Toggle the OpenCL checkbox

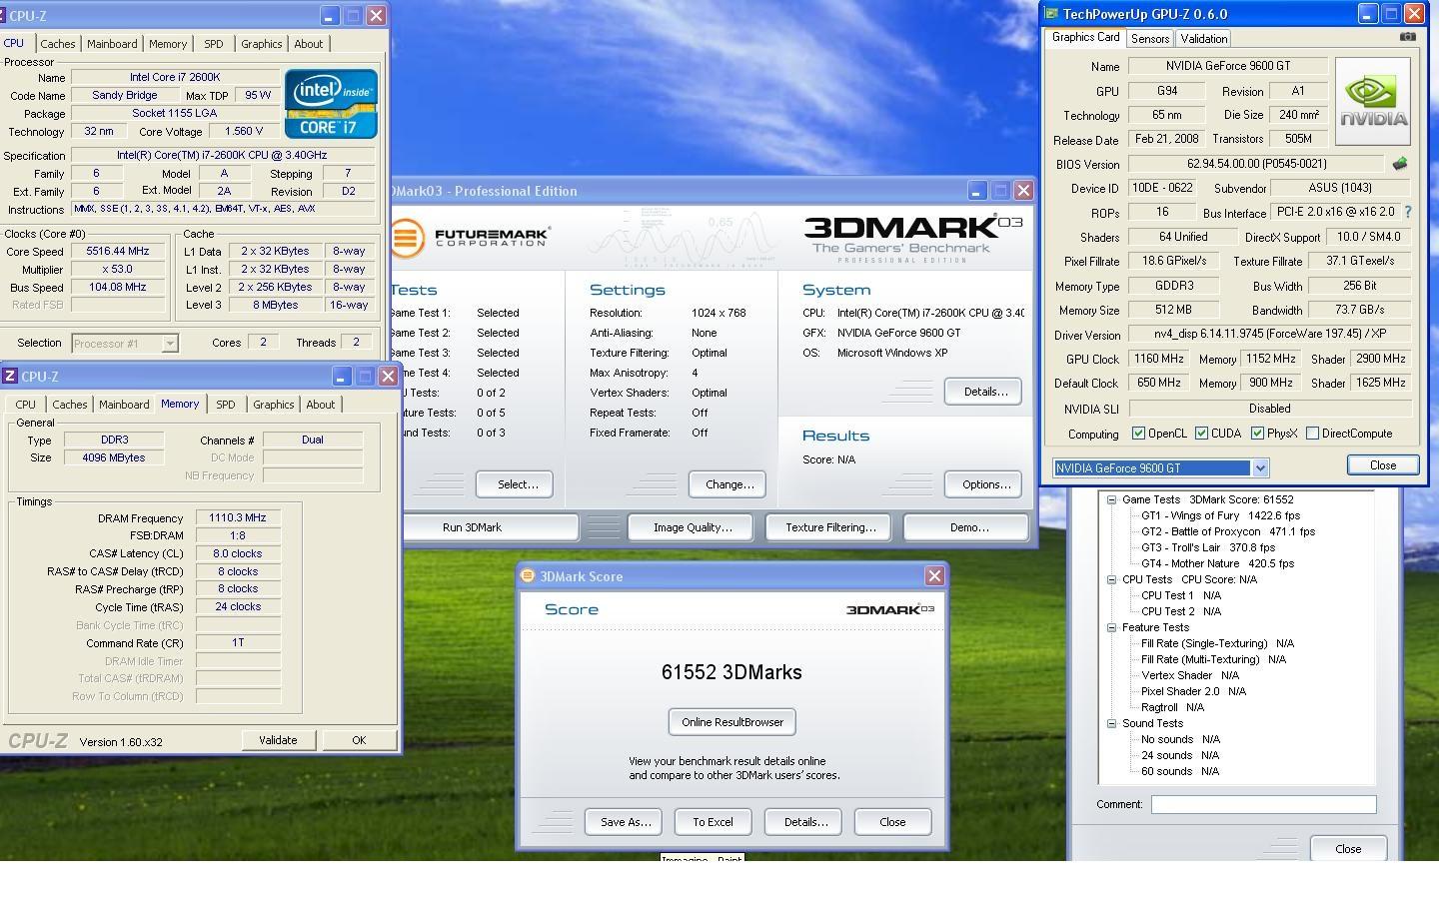1138,434
